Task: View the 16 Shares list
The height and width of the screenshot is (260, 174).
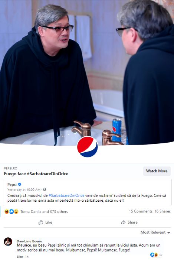Action: tap(162, 211)
